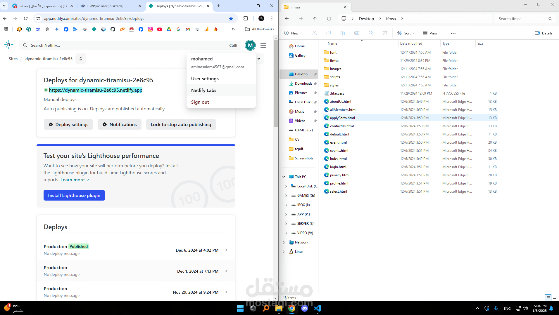Select the index.html file

410,159
